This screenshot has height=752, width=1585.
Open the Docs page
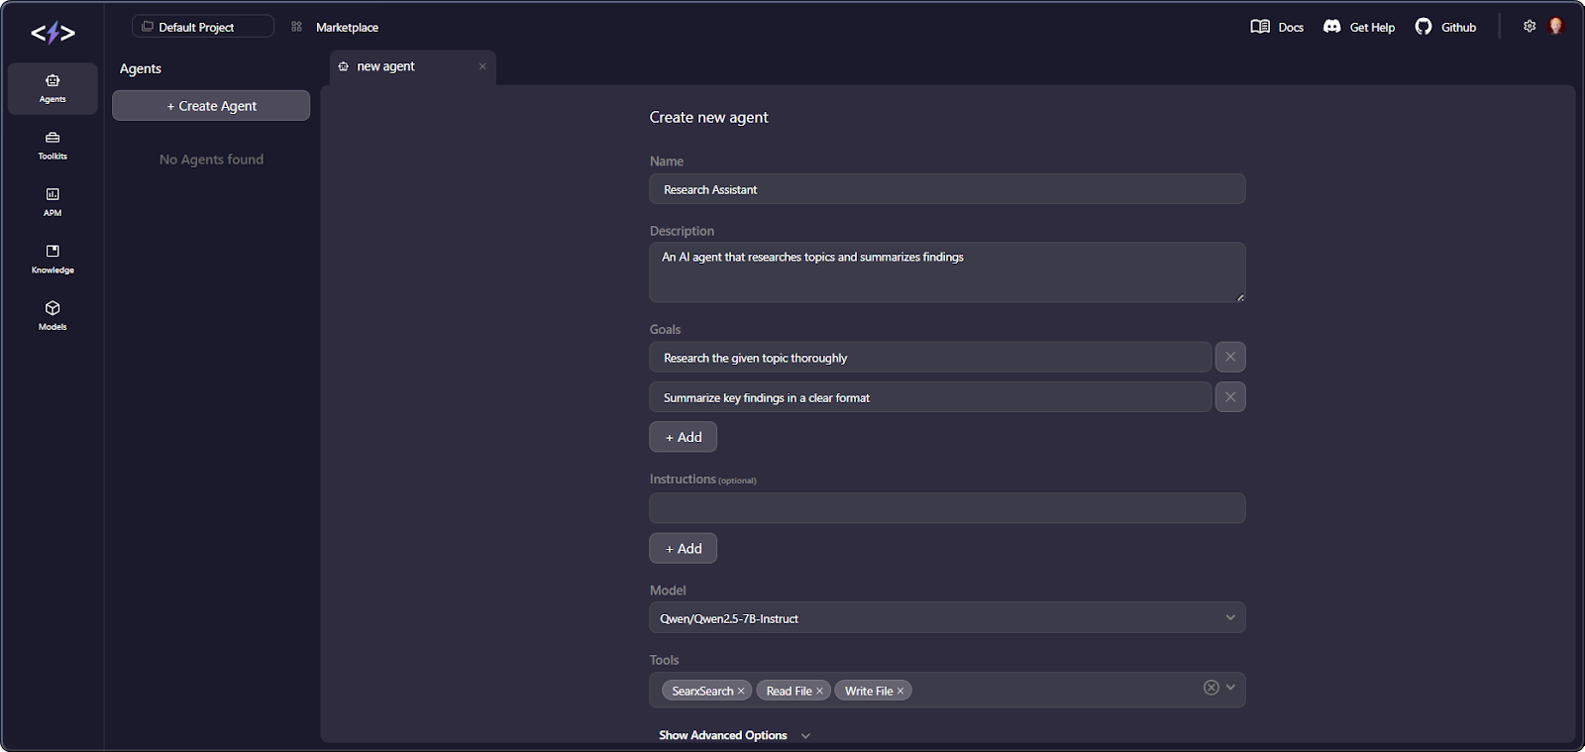(1258, 27)
